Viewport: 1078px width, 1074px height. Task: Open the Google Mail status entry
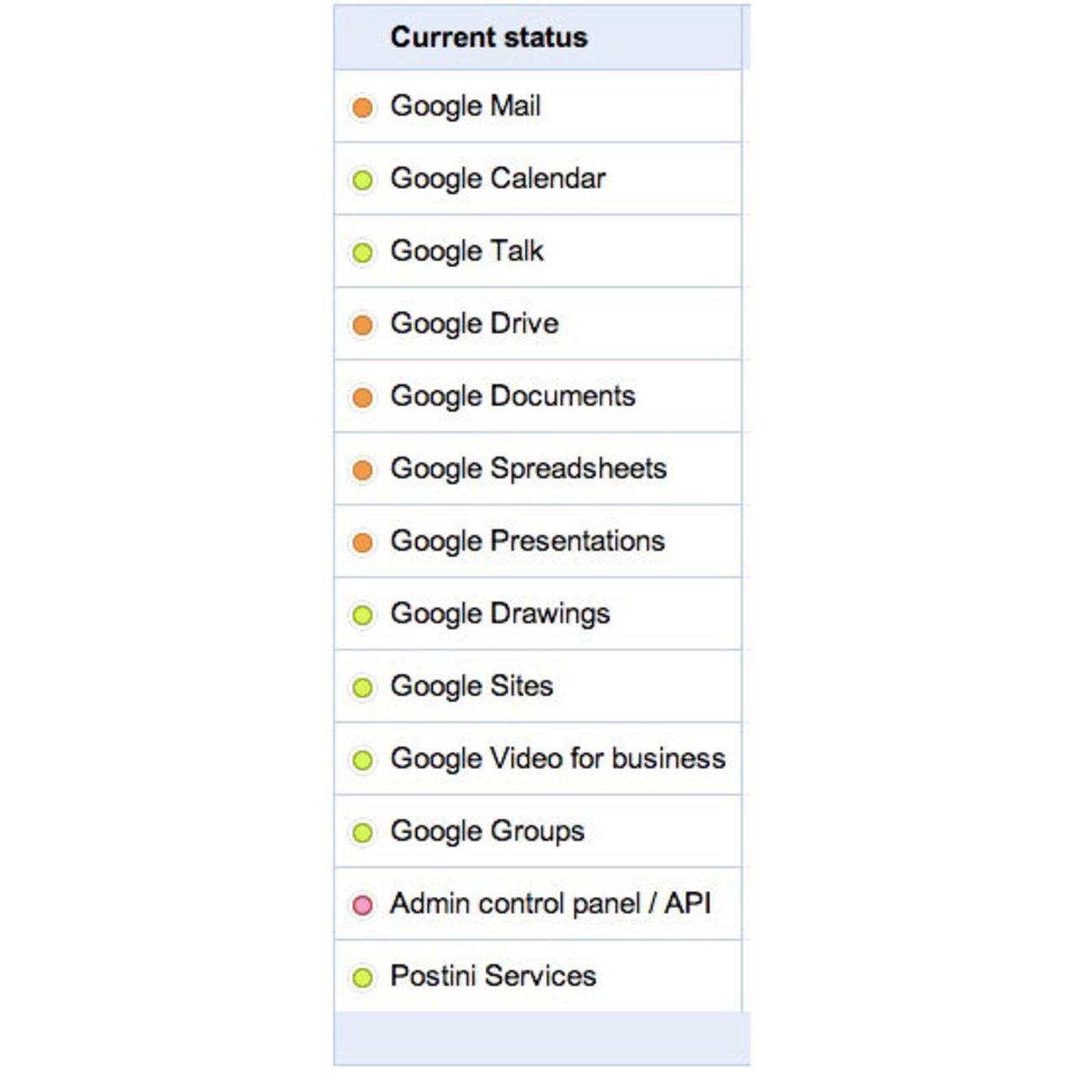pyautogui.click(x=466, y=106)
